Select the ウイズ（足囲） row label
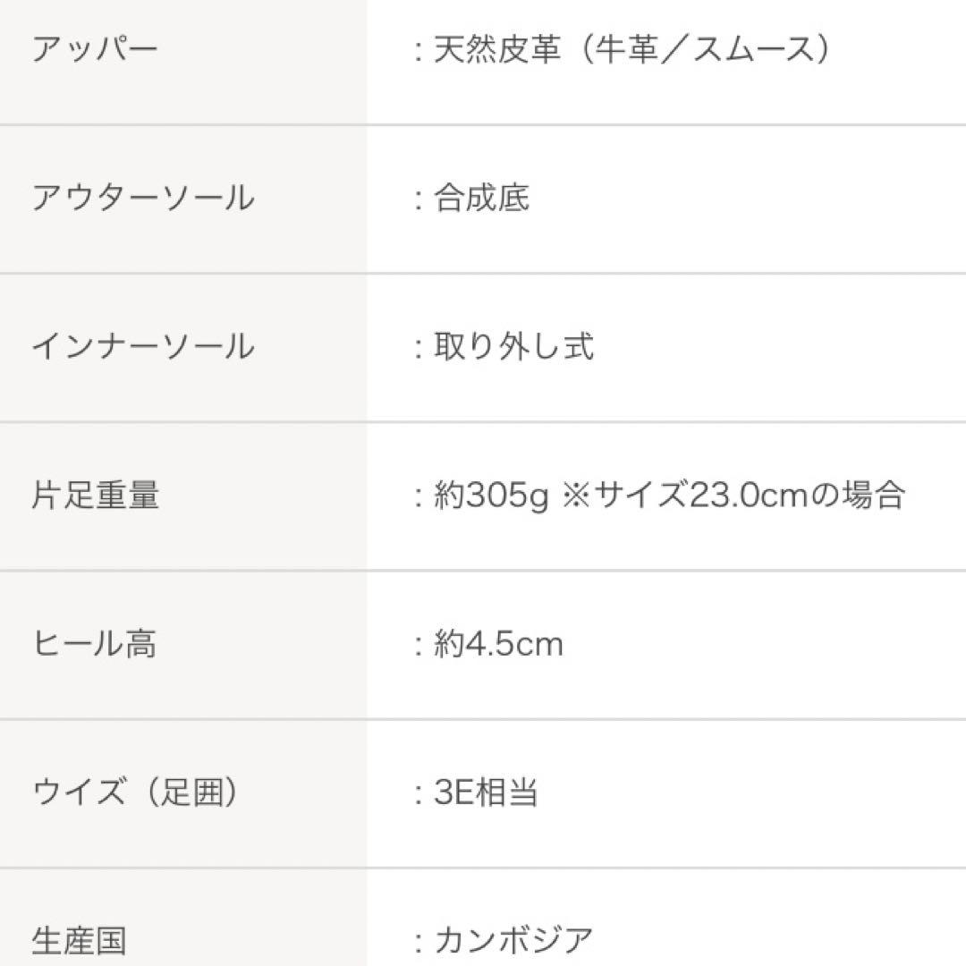 pyautogui.click(x=136, y=792)
